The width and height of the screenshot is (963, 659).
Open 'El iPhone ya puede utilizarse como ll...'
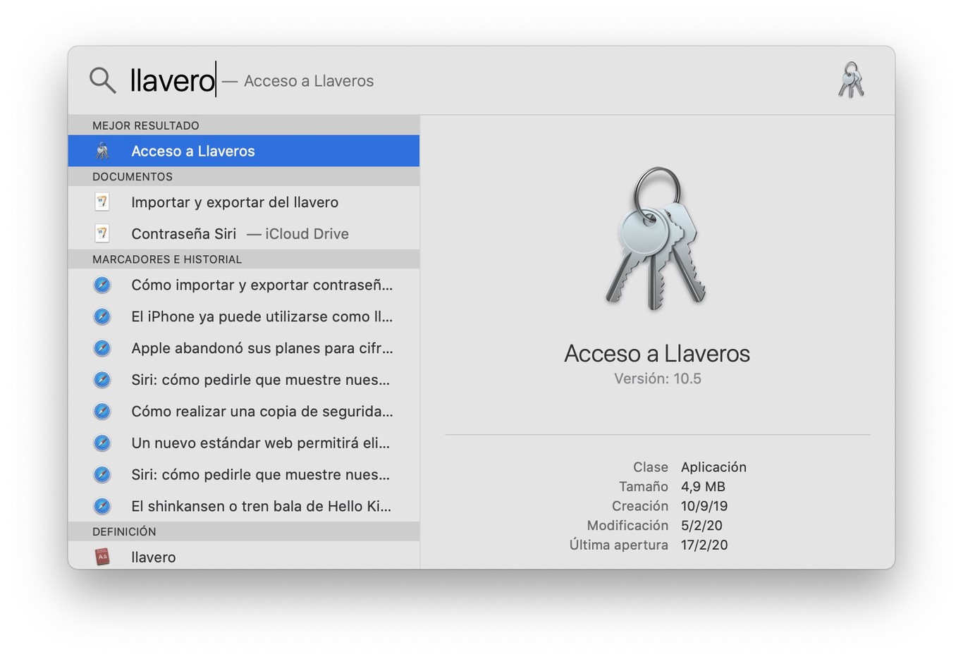click(244, 316)
